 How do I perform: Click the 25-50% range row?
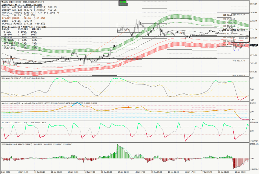[x=20, y=35]
